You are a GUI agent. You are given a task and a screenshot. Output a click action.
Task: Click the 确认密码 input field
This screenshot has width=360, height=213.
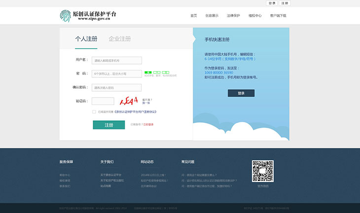116,88
